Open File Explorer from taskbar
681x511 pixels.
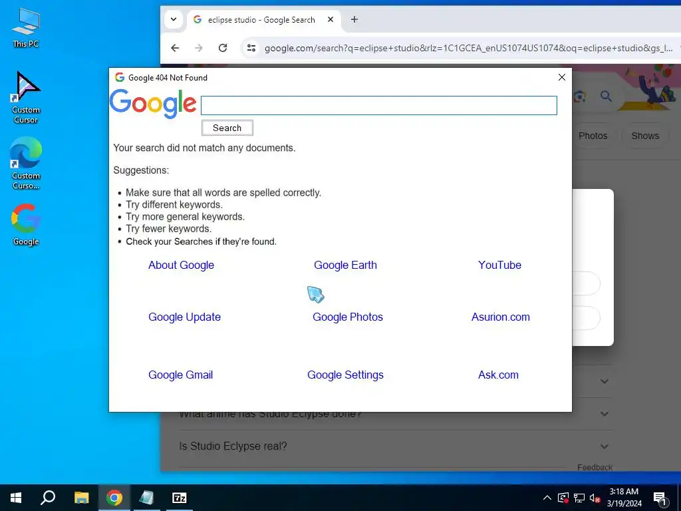(81, 498)
